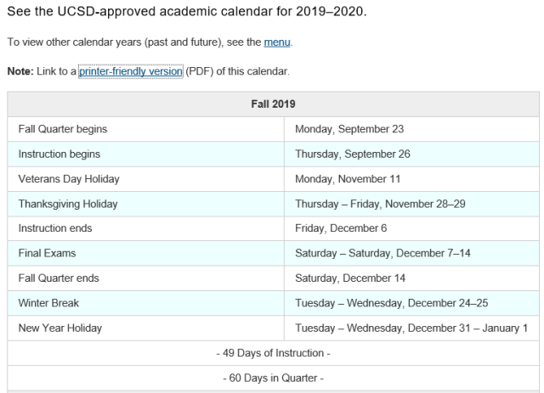544x393 pixels.
Task: Click the 60 Days in Quarter row
Action: (273, 378)
